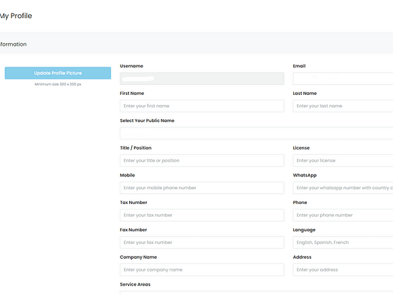The height and width of the screenshot is (295, 393).
Task: Focus the Email input field
Action: tap(343, 79)
